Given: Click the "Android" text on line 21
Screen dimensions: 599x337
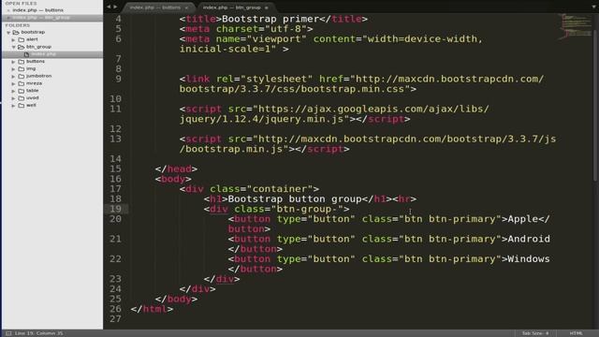Looking at the screenshot, I should [x=529, y=240].
